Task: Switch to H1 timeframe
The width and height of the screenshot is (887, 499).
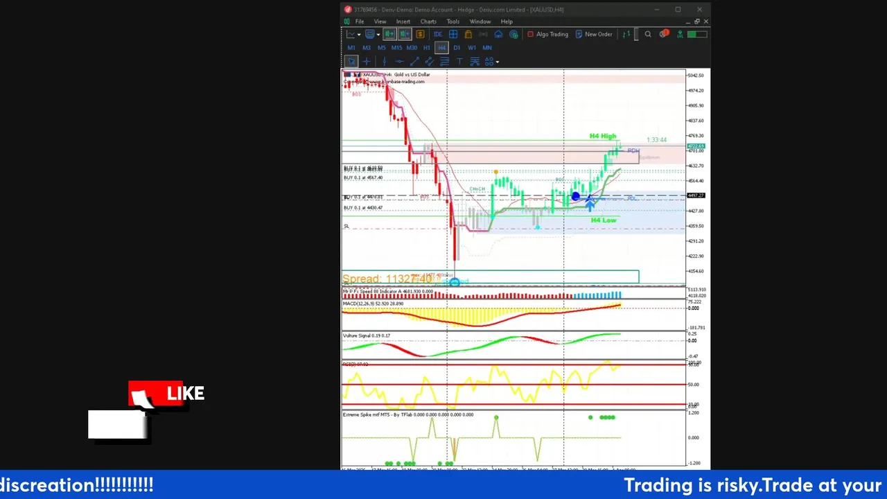Action: pyautogui.click(x=427, y=48)
